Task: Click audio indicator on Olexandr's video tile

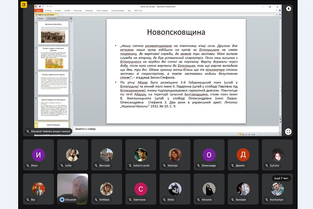Action: [x=62, y=200]
